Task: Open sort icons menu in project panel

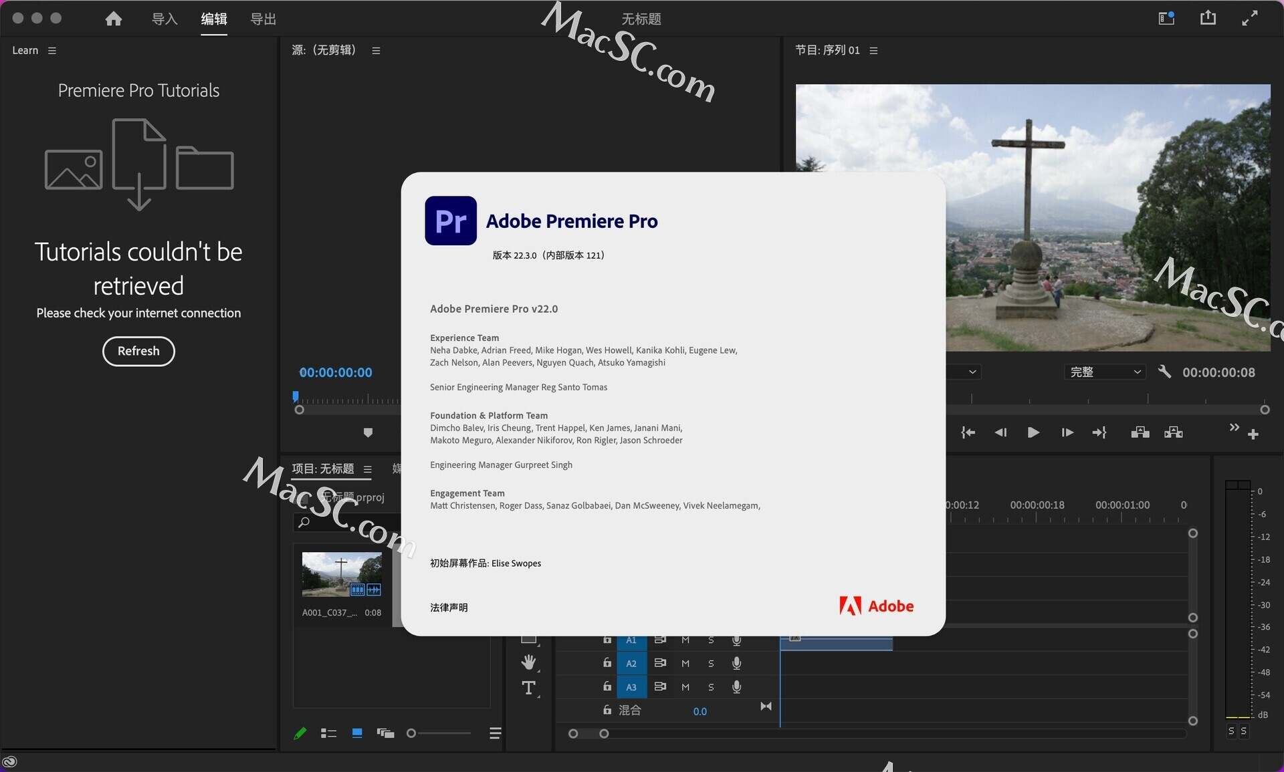Action: tap(496, 733)
